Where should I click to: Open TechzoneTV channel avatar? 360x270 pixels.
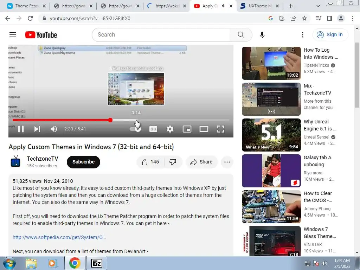click(15, 161)
